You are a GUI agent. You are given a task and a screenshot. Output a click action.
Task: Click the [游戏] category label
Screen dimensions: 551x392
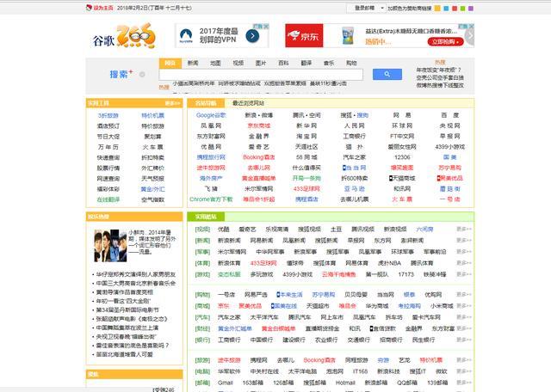tap(203, 274)
